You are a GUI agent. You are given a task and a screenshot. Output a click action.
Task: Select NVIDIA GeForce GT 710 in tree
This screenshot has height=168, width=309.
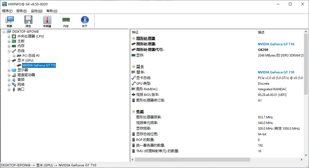point(39,65)
